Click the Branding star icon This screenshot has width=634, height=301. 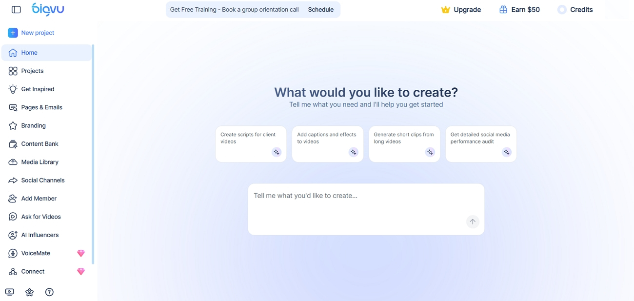13,125
